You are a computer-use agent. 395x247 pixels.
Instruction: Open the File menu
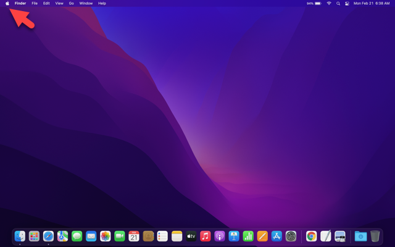tap(35, 3)
